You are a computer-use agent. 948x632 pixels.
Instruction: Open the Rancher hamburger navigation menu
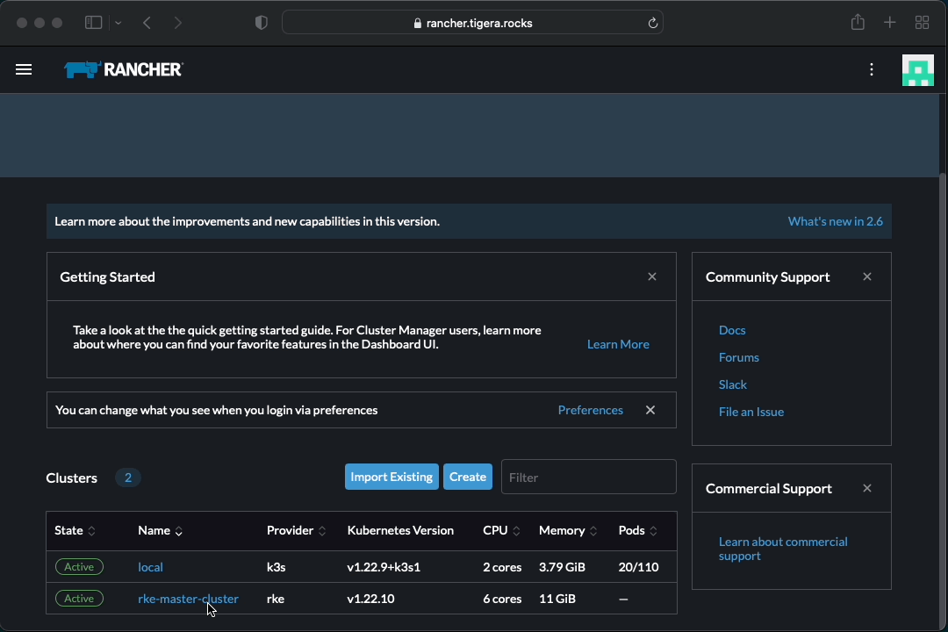click(24, 69)
